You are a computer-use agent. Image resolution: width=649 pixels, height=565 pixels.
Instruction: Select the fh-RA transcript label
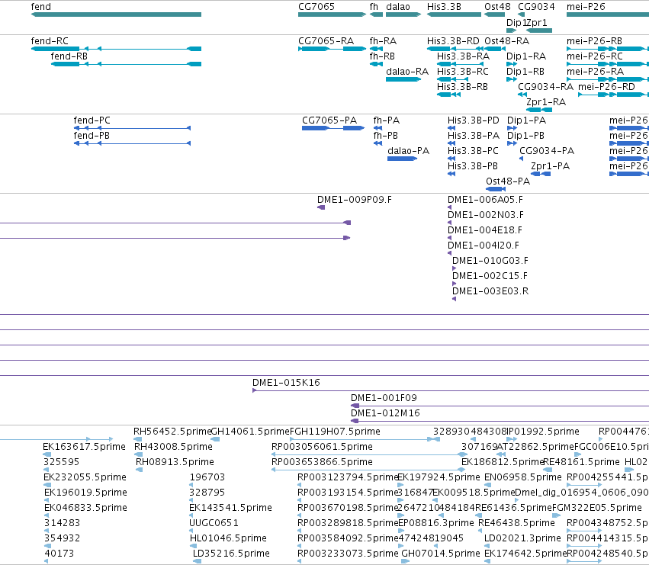coord(383,41)
